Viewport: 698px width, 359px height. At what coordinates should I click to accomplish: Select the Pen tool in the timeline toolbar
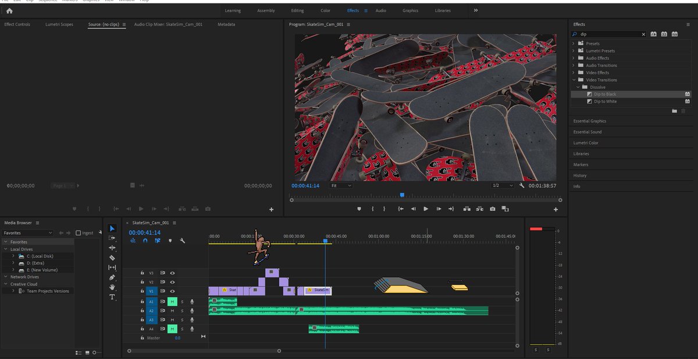point(112,277)
